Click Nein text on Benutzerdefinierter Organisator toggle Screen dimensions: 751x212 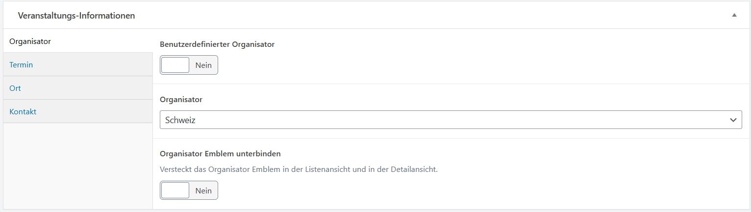[203, 65]
